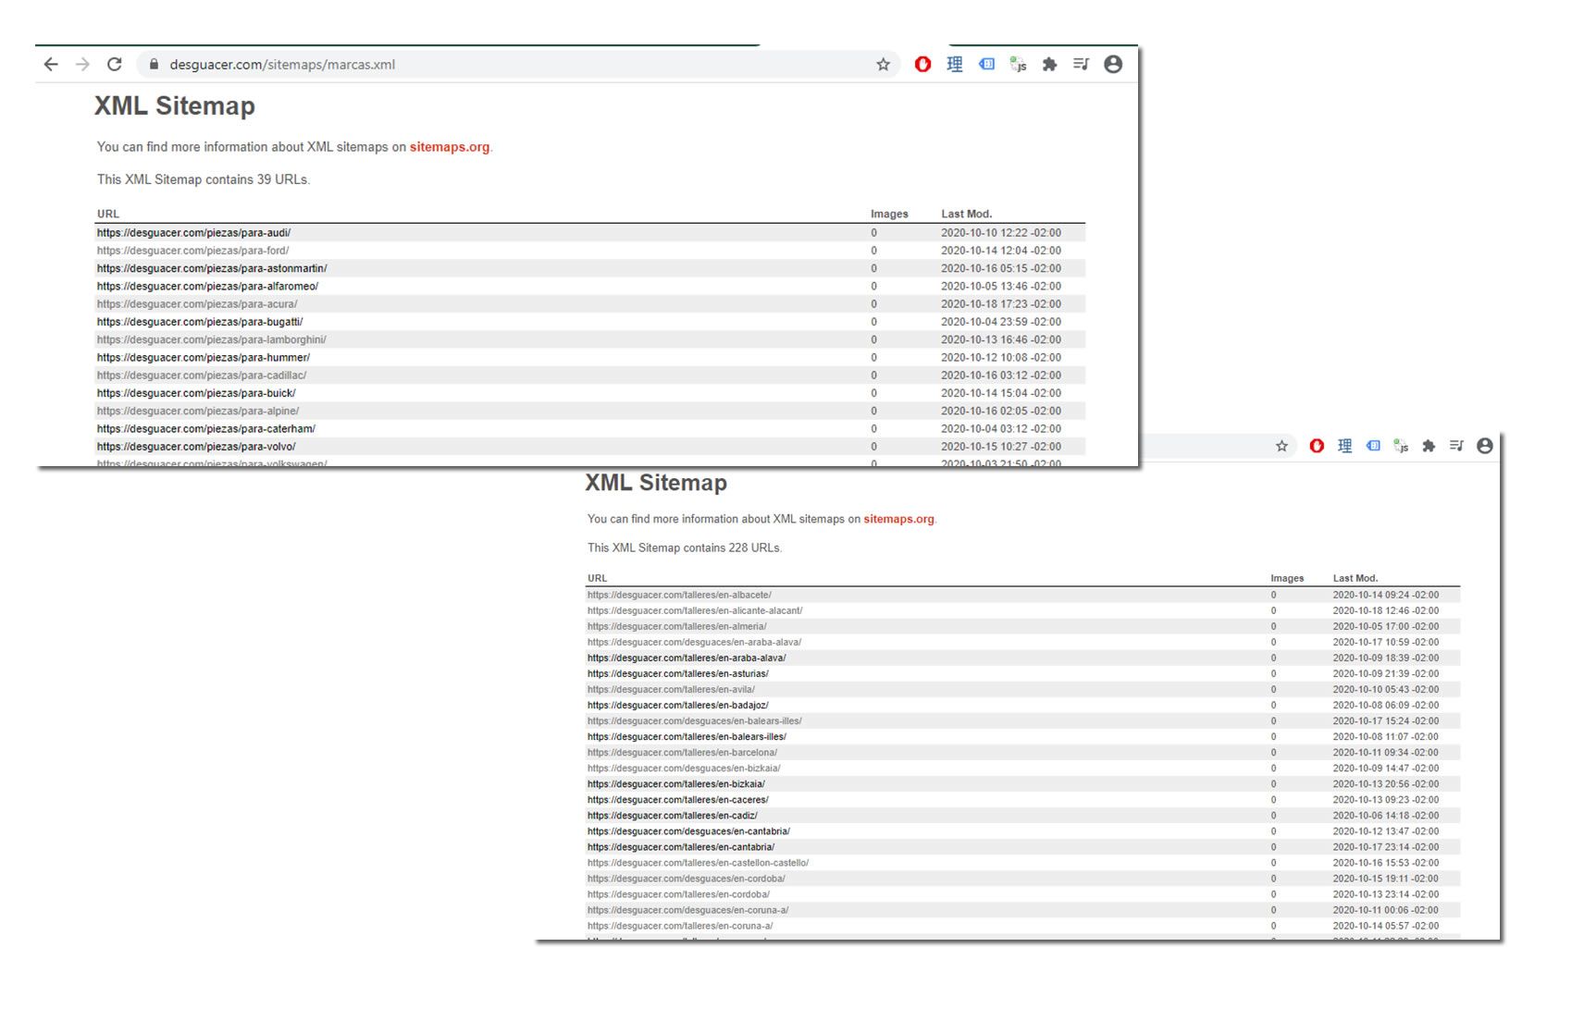Open the piezas/para-bugatti/ link

click(x=200, y=322)
